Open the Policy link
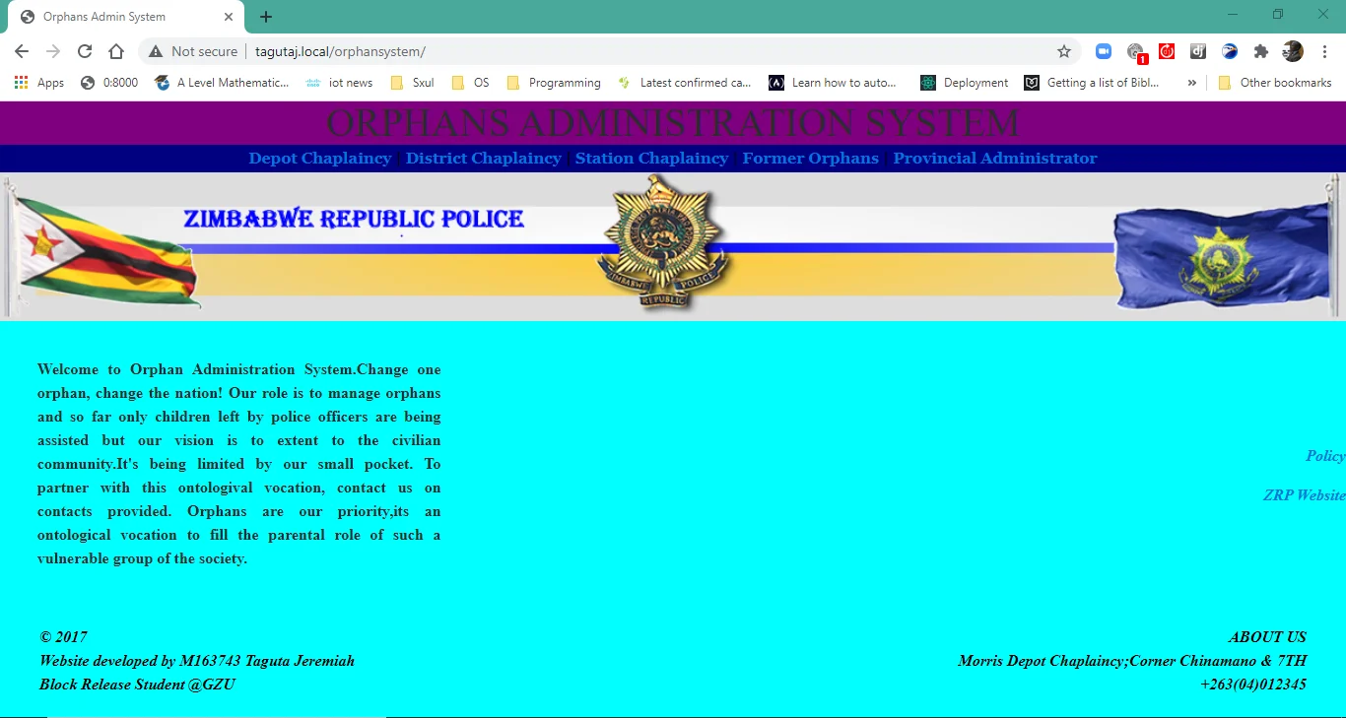This screenshot has height=718, width=1346. pos(1324,456)
